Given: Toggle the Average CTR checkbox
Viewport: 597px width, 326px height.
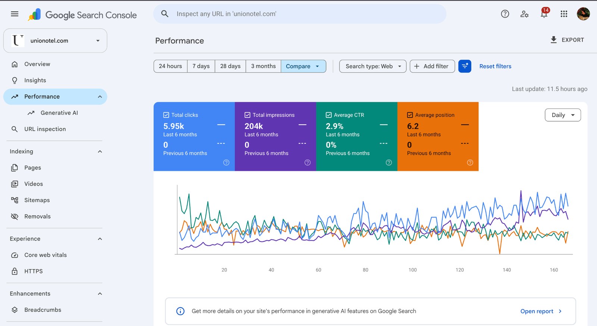Looking at the screenshot, I should [329, 115].
